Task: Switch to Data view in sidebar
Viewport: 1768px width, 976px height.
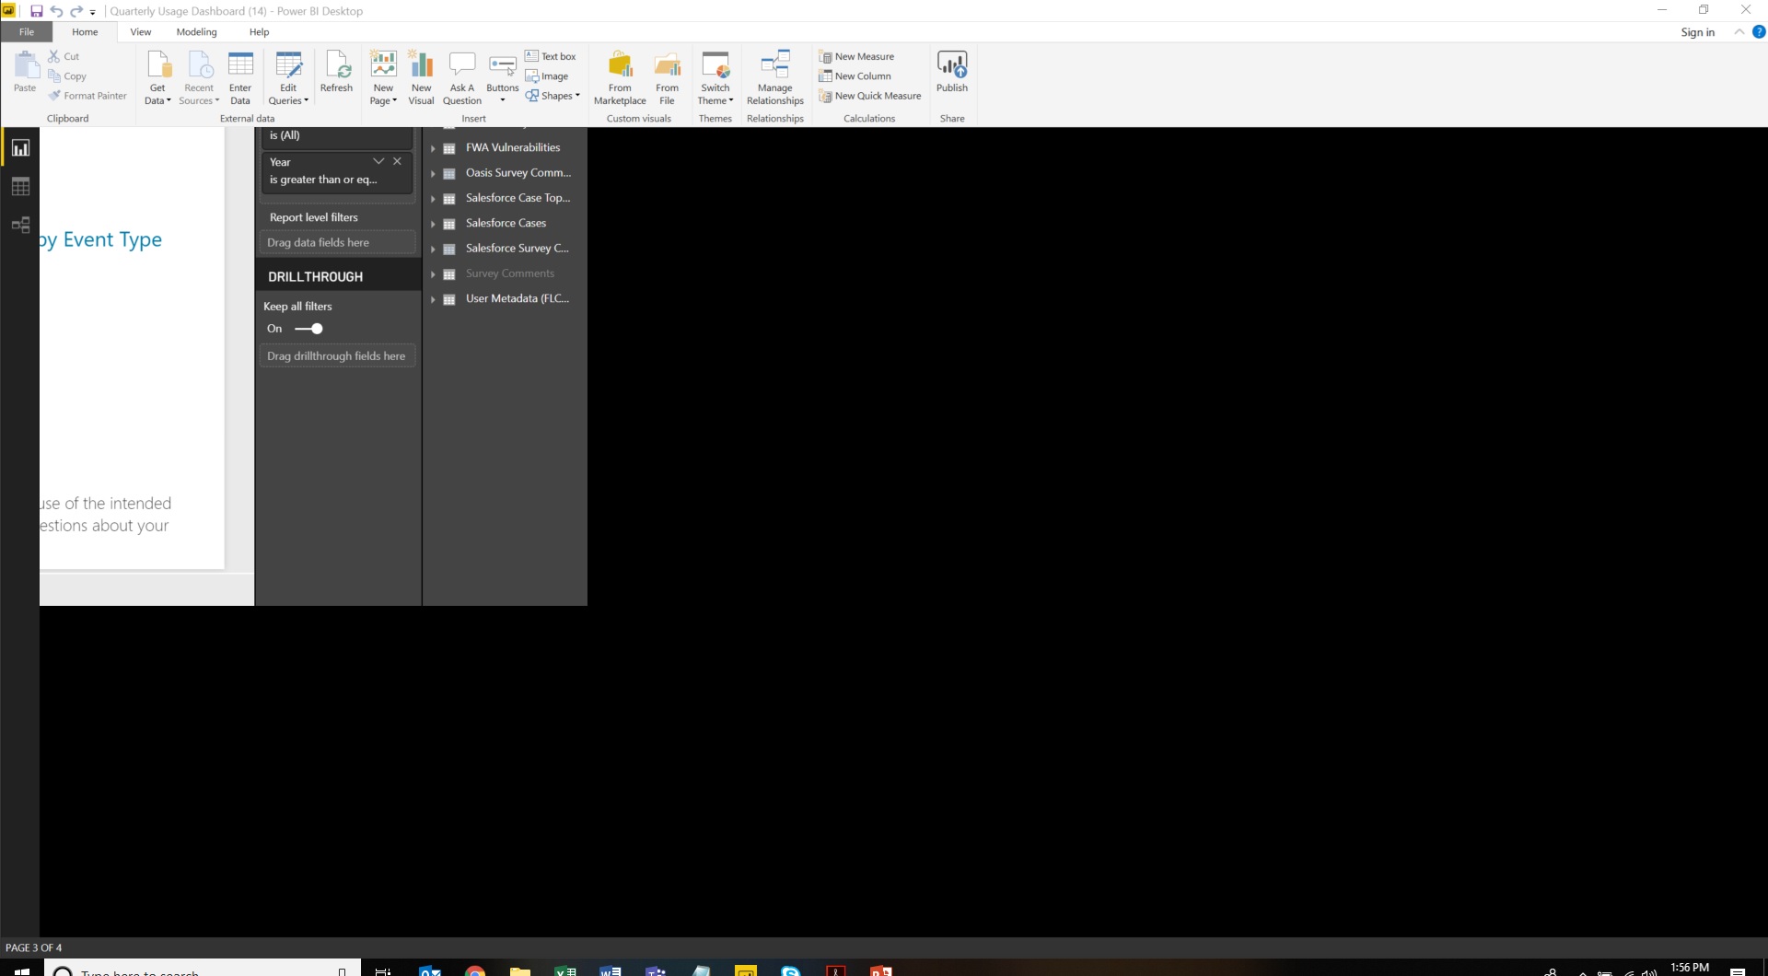Action: (20, 187)
